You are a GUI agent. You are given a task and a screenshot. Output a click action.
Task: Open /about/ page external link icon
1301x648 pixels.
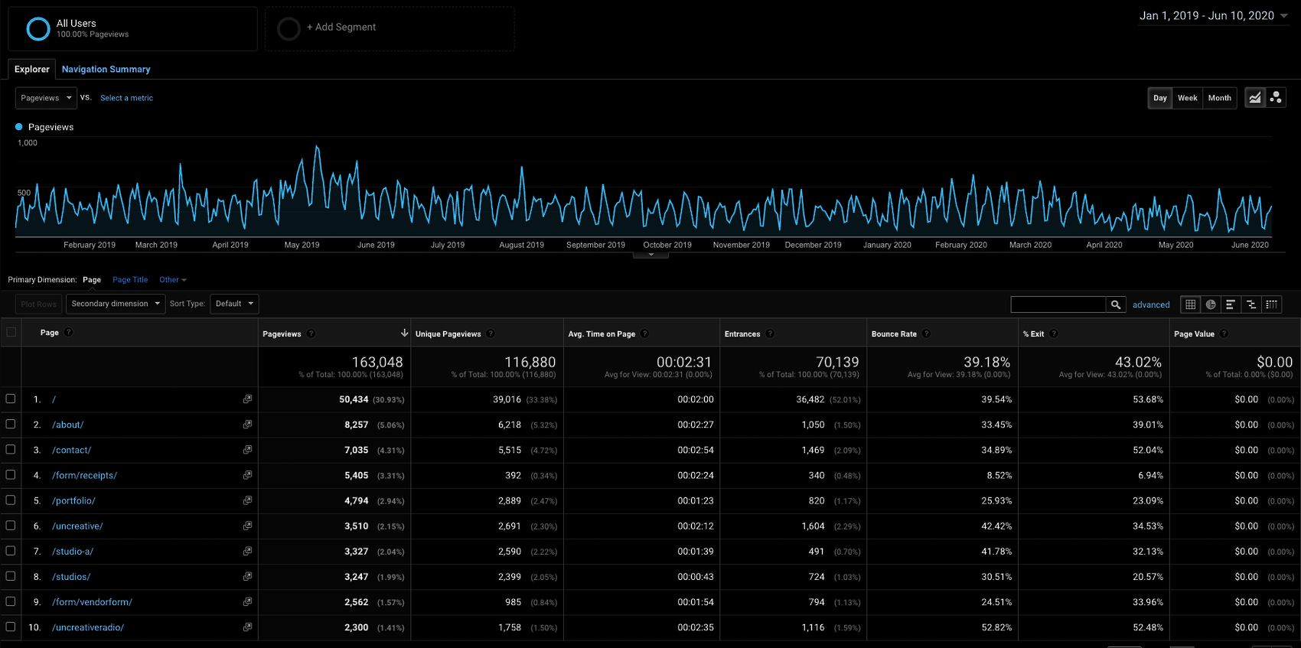(x=247, y=425)
